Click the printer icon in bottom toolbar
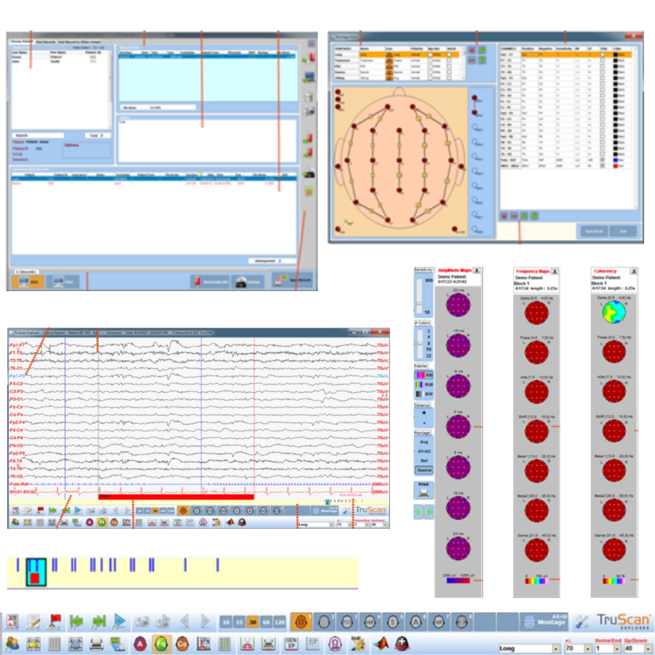 click(96, 643)
